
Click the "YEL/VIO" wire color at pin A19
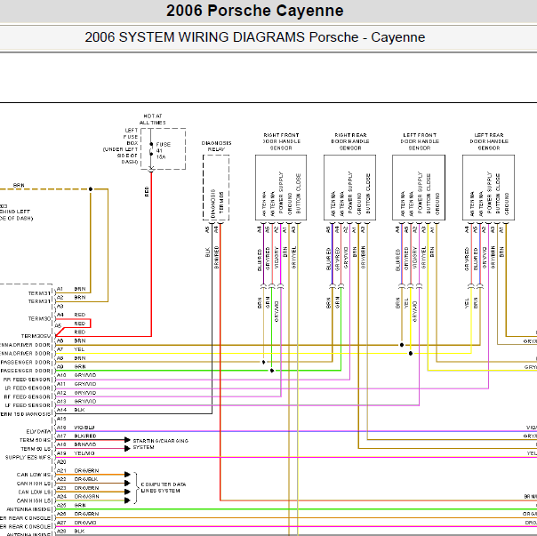(x=84, y=453)
